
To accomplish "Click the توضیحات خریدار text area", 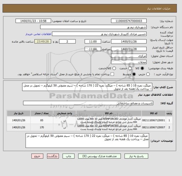I will [x=87, y=141].
